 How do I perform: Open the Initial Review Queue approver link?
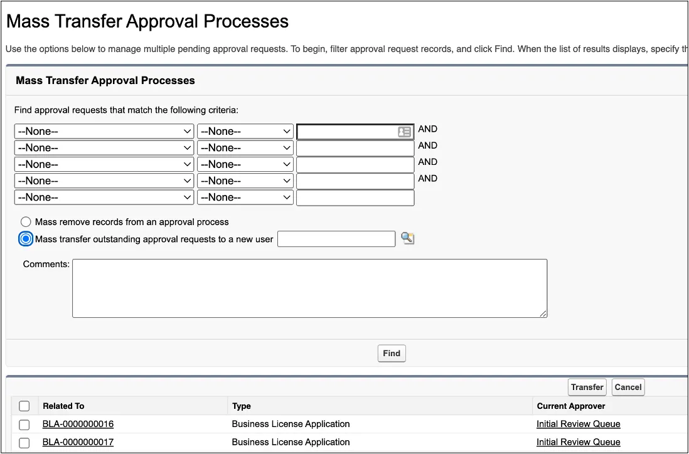(578, 424)
